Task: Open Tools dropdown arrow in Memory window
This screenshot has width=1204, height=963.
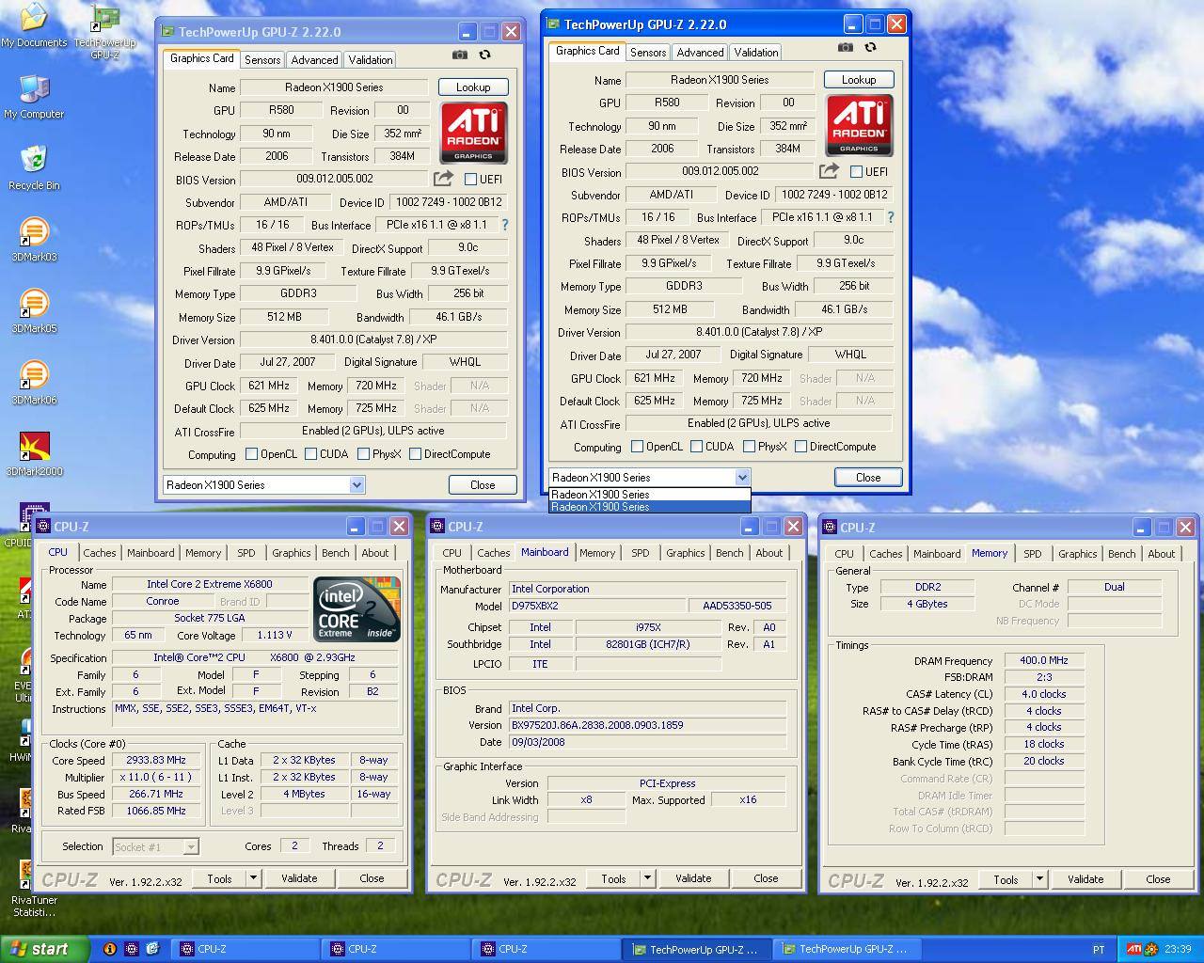Action: pyautogui.click(x=1039, y=879)
